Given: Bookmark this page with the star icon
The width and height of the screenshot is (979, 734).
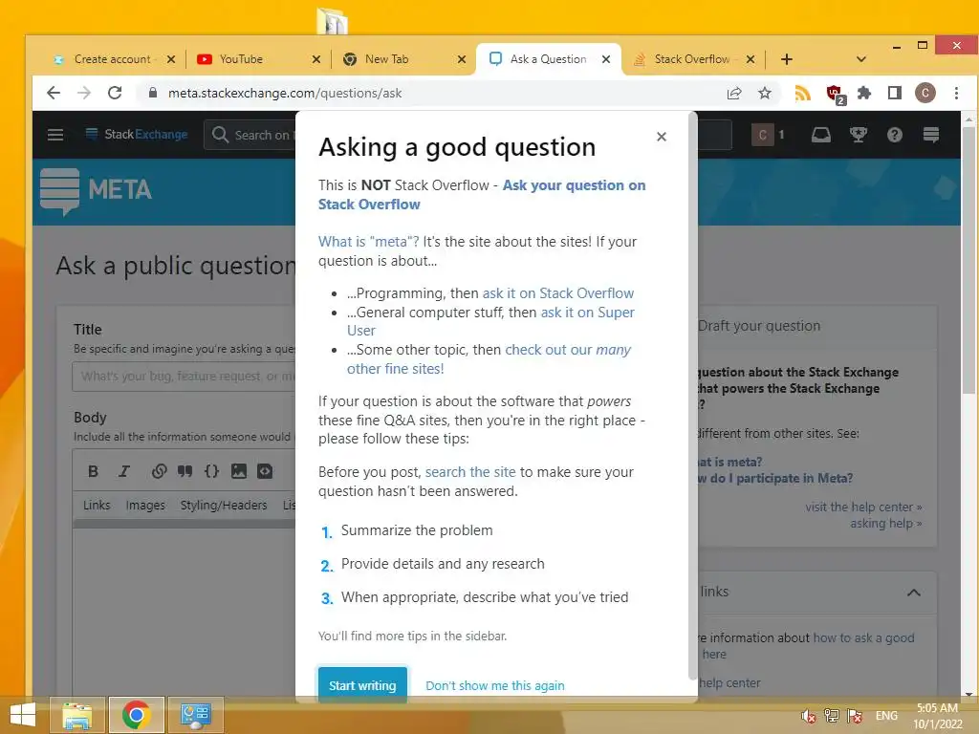Looking at the screenshot, I should [x=764, y=93].
